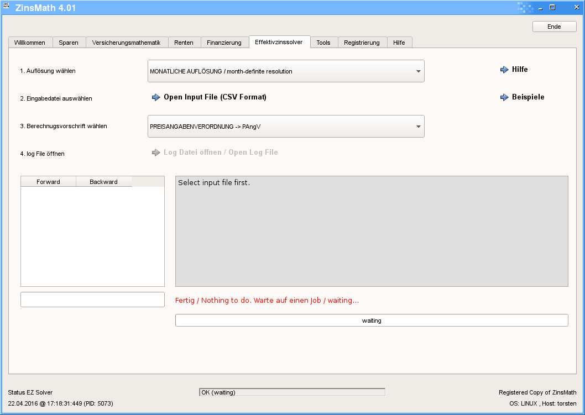
Task: Open the Finanzierung tab
Action: (x=224, y=43)
